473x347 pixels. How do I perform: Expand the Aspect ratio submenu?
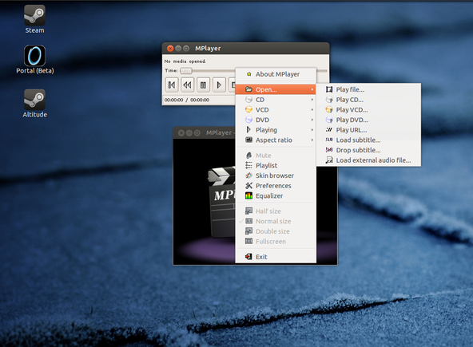[276, 140]
